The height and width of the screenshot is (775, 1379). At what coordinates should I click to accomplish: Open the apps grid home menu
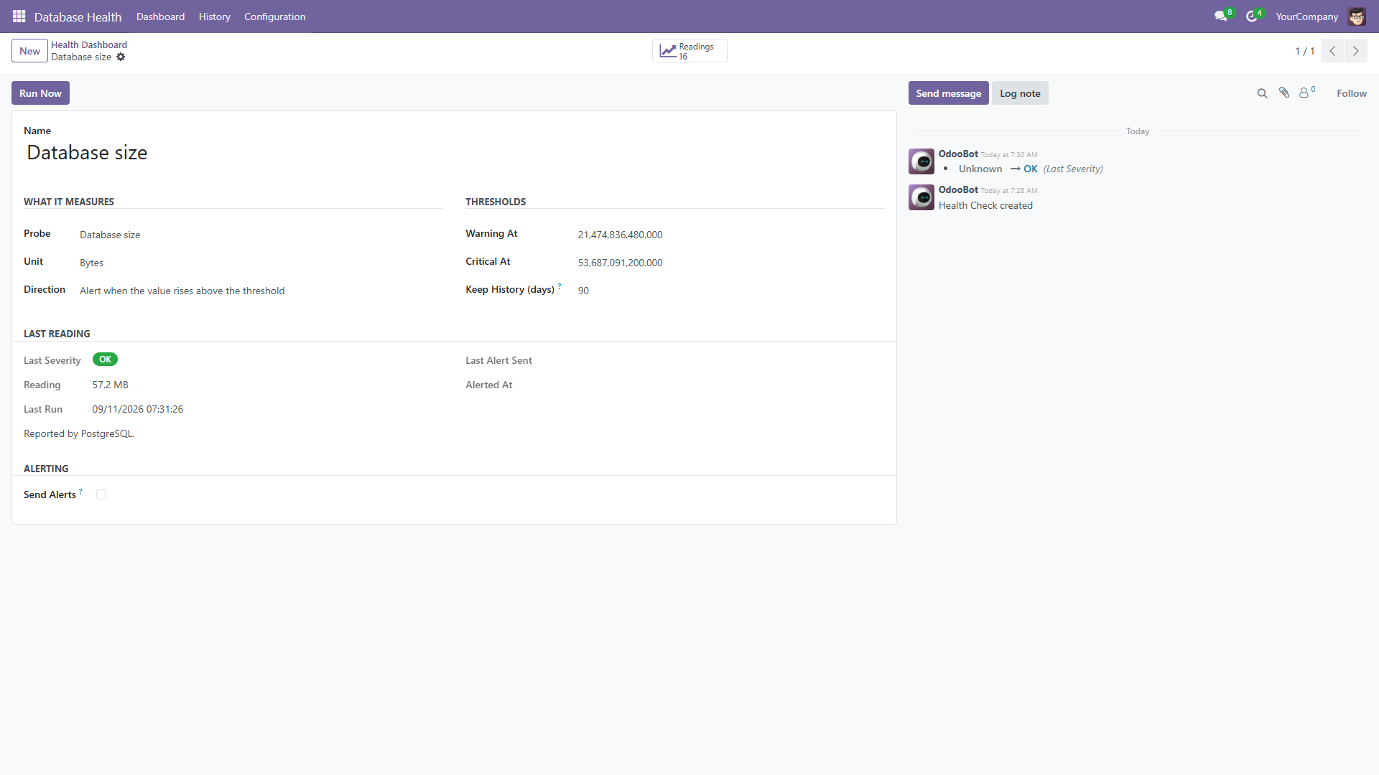click(x=19, y=16)
